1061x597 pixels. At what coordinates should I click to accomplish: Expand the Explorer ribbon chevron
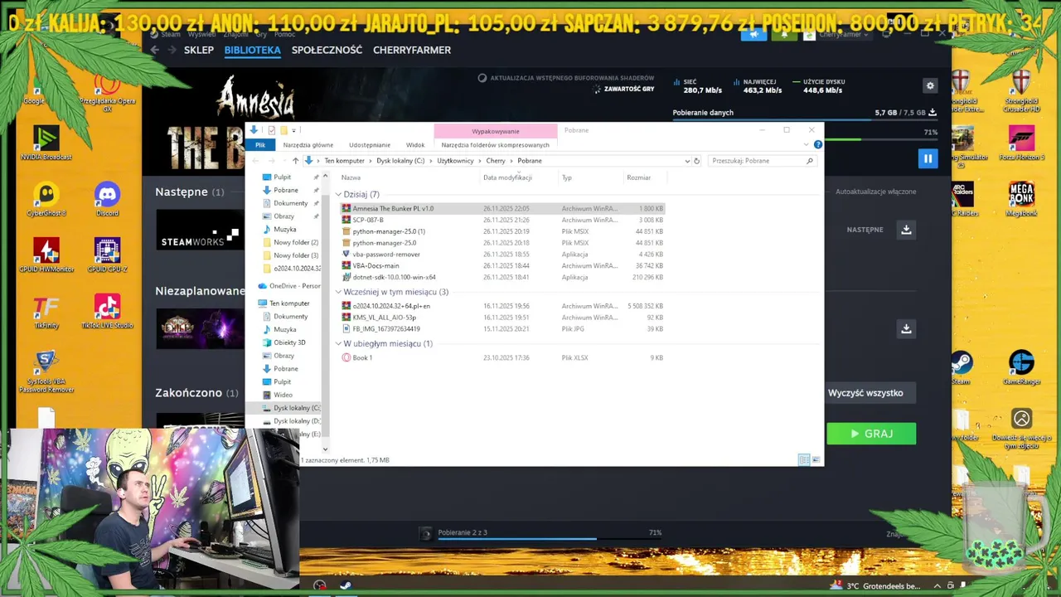(807, 144)
